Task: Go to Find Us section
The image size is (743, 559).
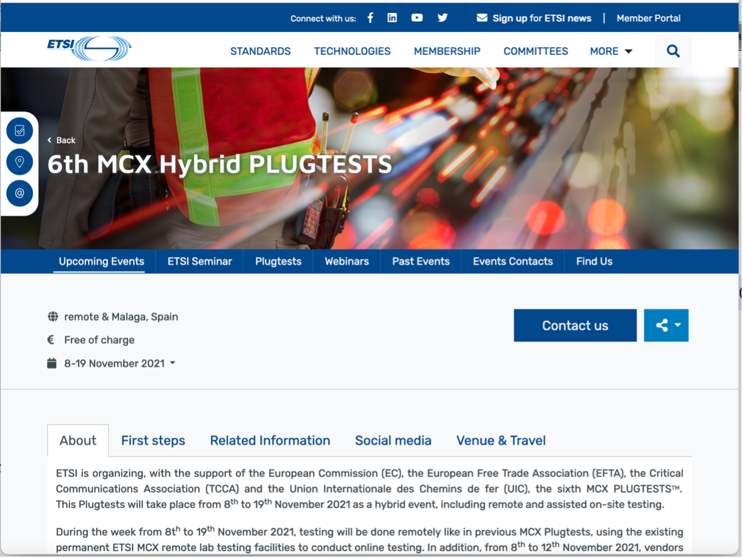Action: pyautogui.click(x=595, y=261)
